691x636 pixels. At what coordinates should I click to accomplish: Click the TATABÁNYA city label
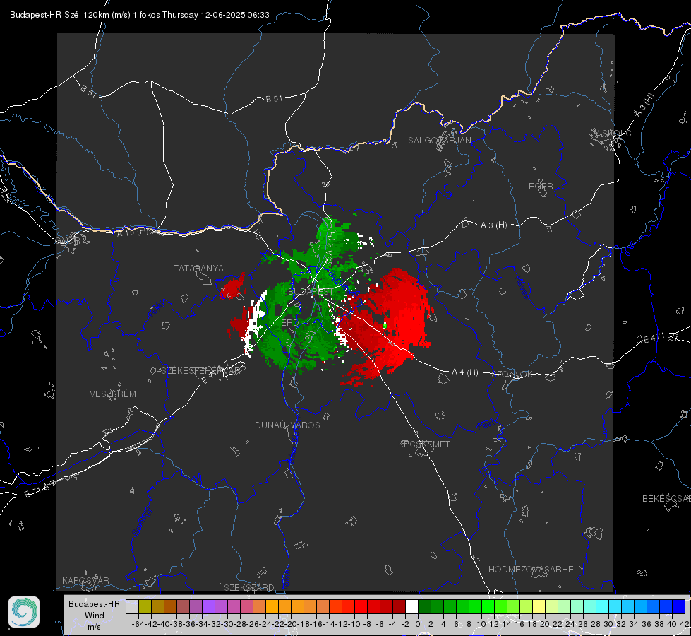198,269
